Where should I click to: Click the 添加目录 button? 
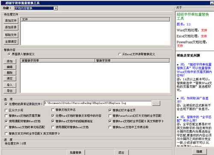[x=11, y=27]
